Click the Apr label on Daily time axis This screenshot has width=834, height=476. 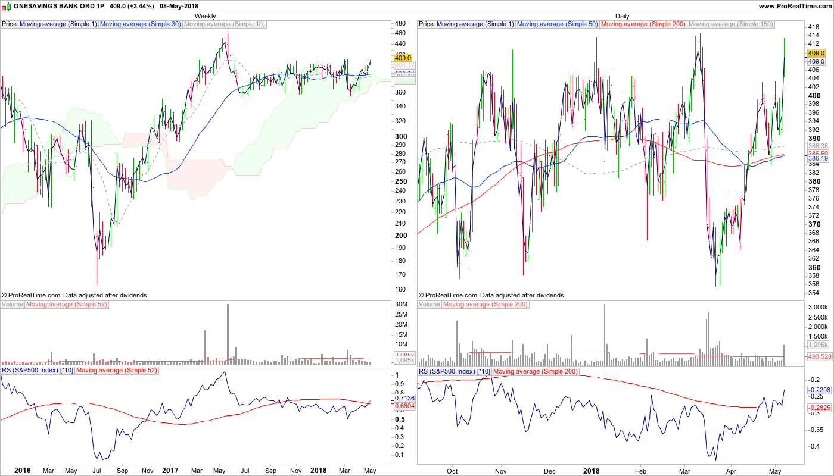731,471
